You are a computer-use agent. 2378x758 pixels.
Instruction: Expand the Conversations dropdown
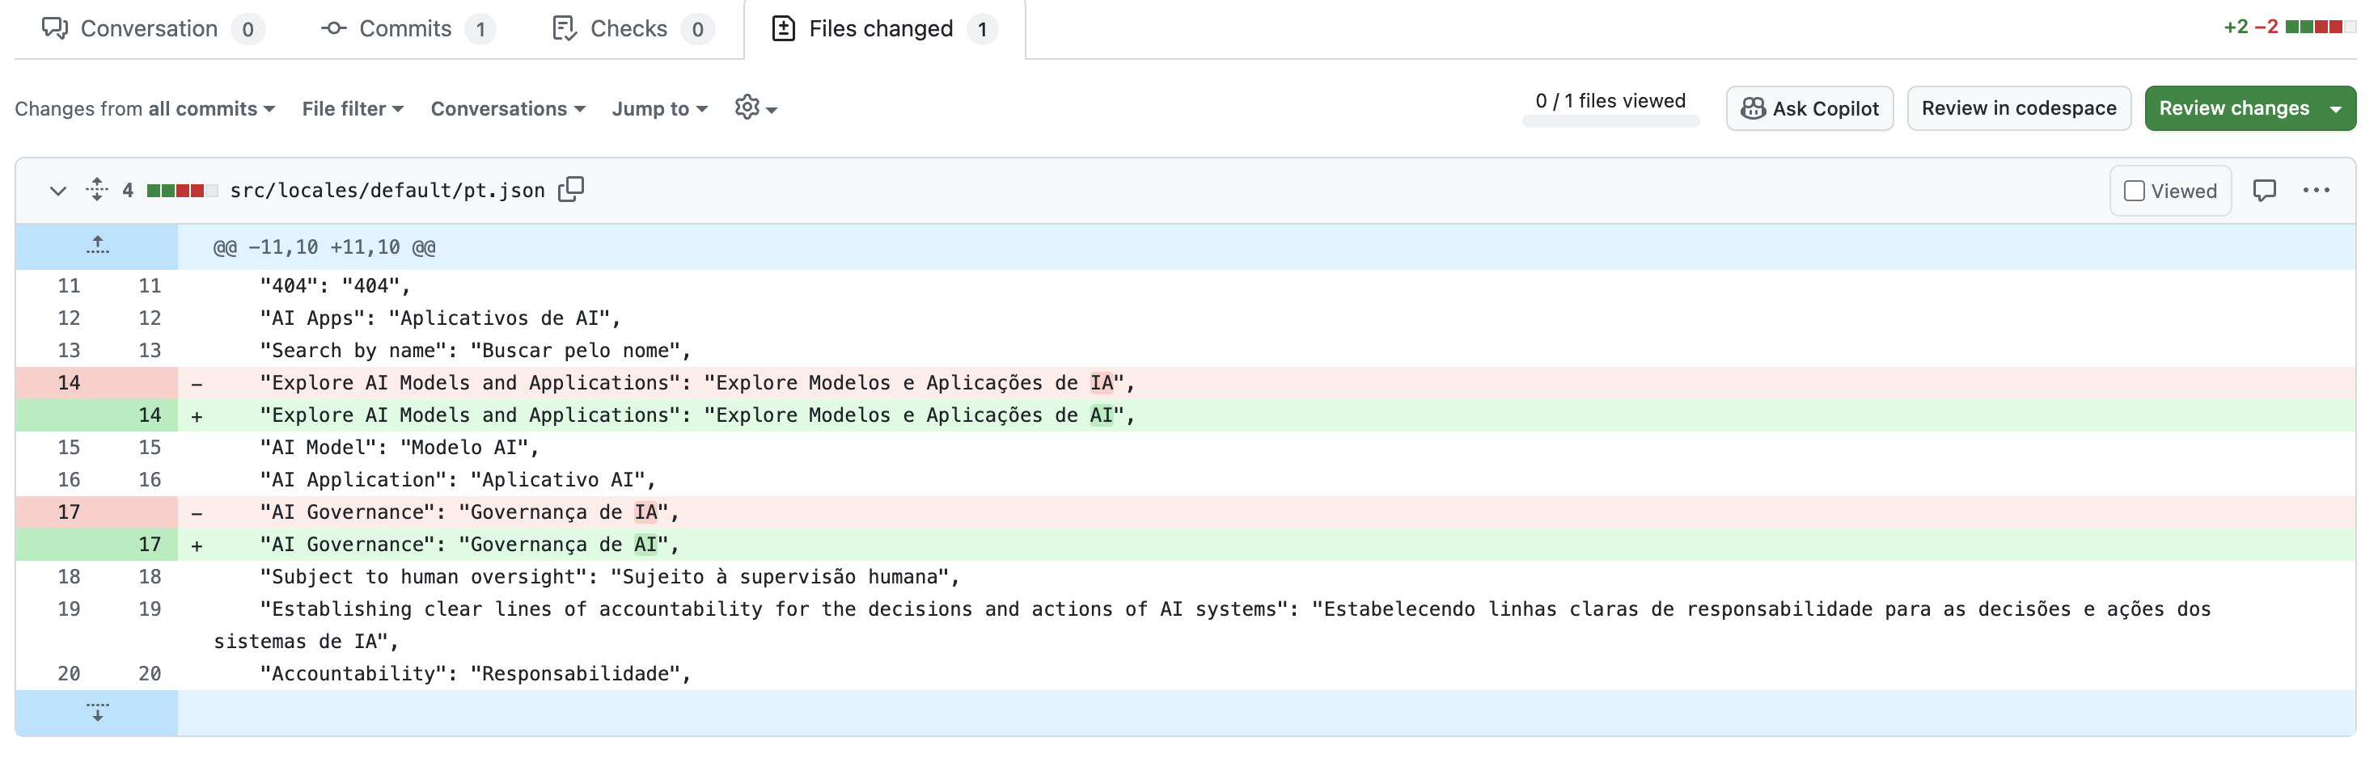[x=508, y=109]
